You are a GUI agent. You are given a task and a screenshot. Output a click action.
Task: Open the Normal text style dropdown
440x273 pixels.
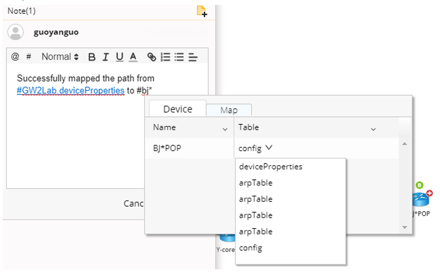[x=60, y=57]
